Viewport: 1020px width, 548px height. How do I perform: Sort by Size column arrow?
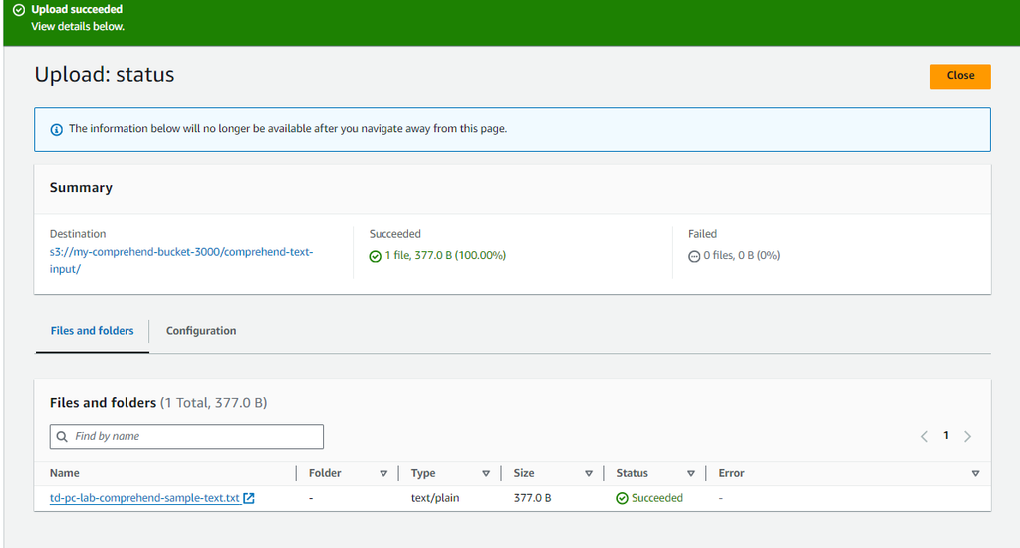[x=589, y=474]
